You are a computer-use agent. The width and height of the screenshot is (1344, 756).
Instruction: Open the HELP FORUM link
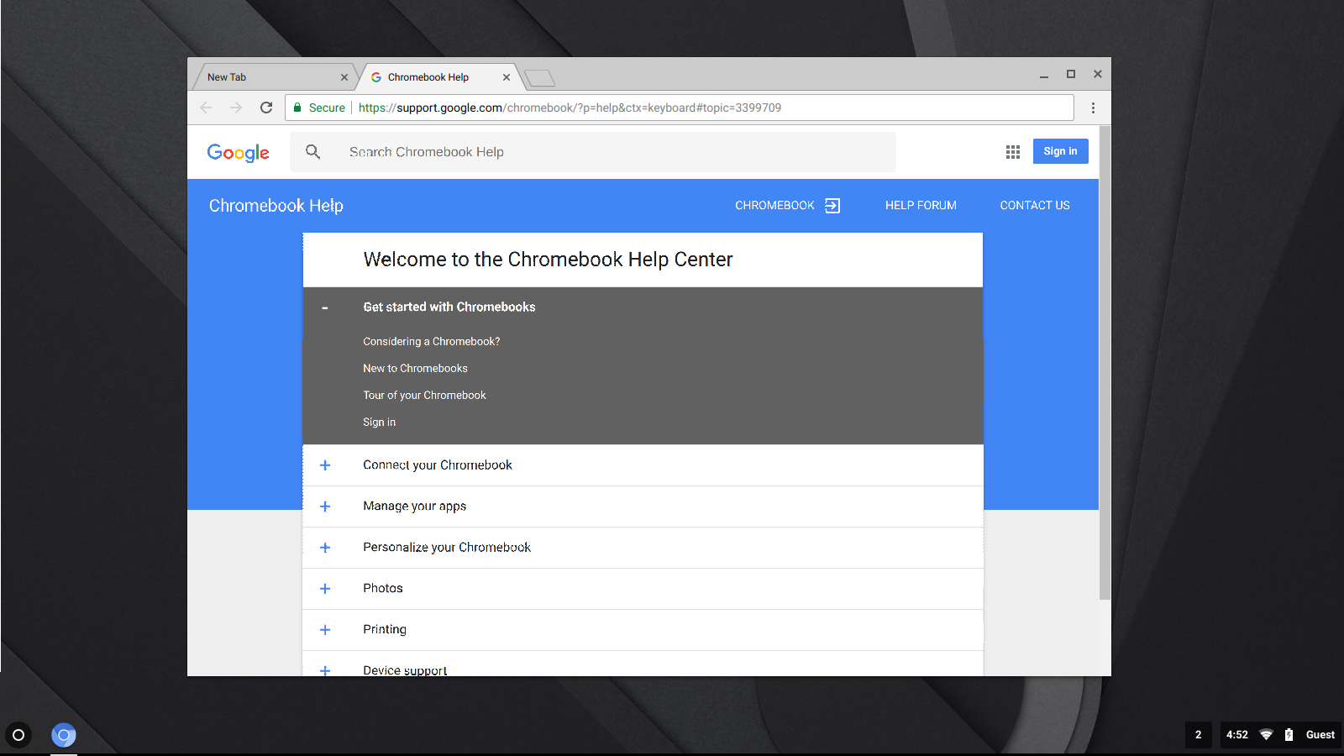click(921, 206)
